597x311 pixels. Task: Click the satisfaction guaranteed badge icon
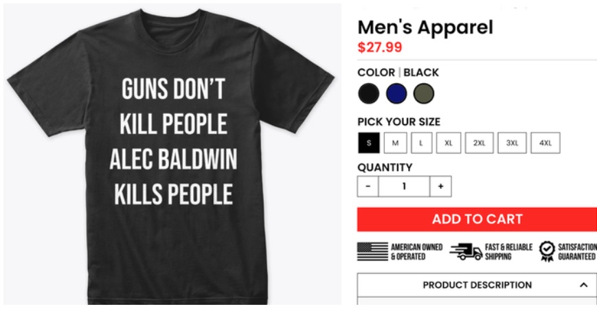click(x=547, y=251)
